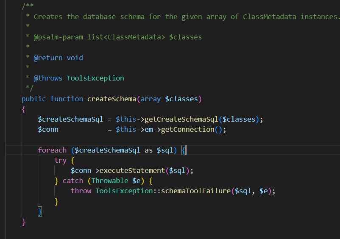Click the array type hint in the signature
Image resolution: width=340 pixels, height=239 pixels.
tap(150, 99)
